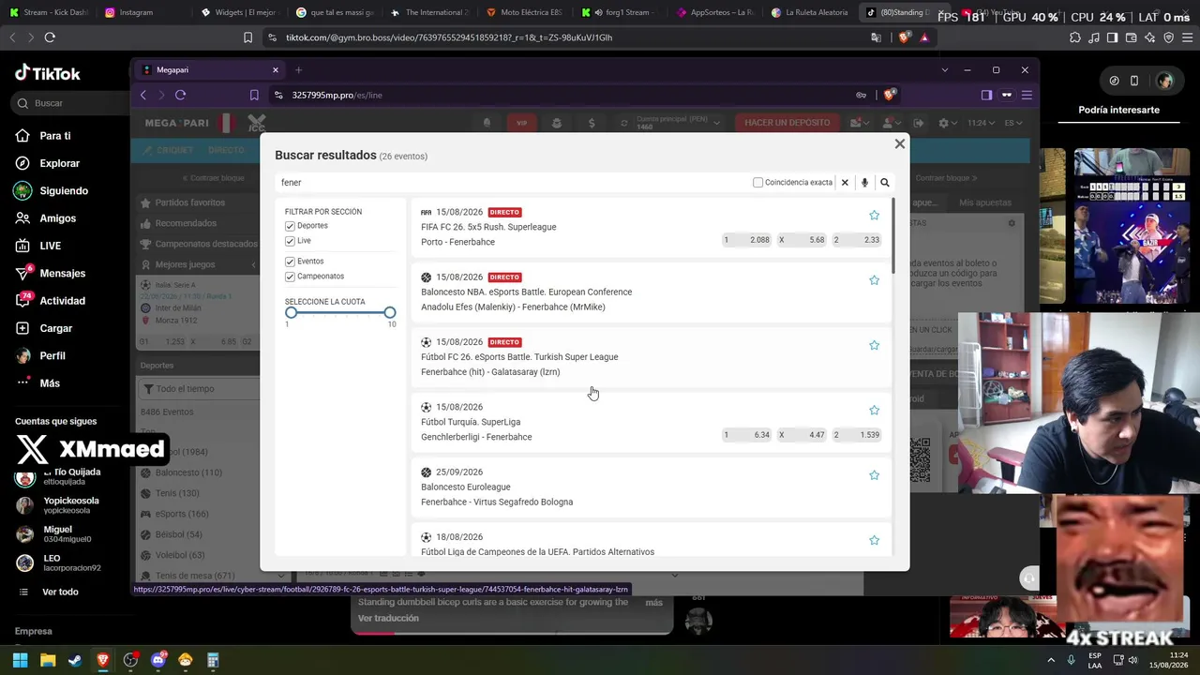Star the Anadolu Efes - Fenerbahce basketball event
This screenshot has height=675, width=1200.
[874, 280]
